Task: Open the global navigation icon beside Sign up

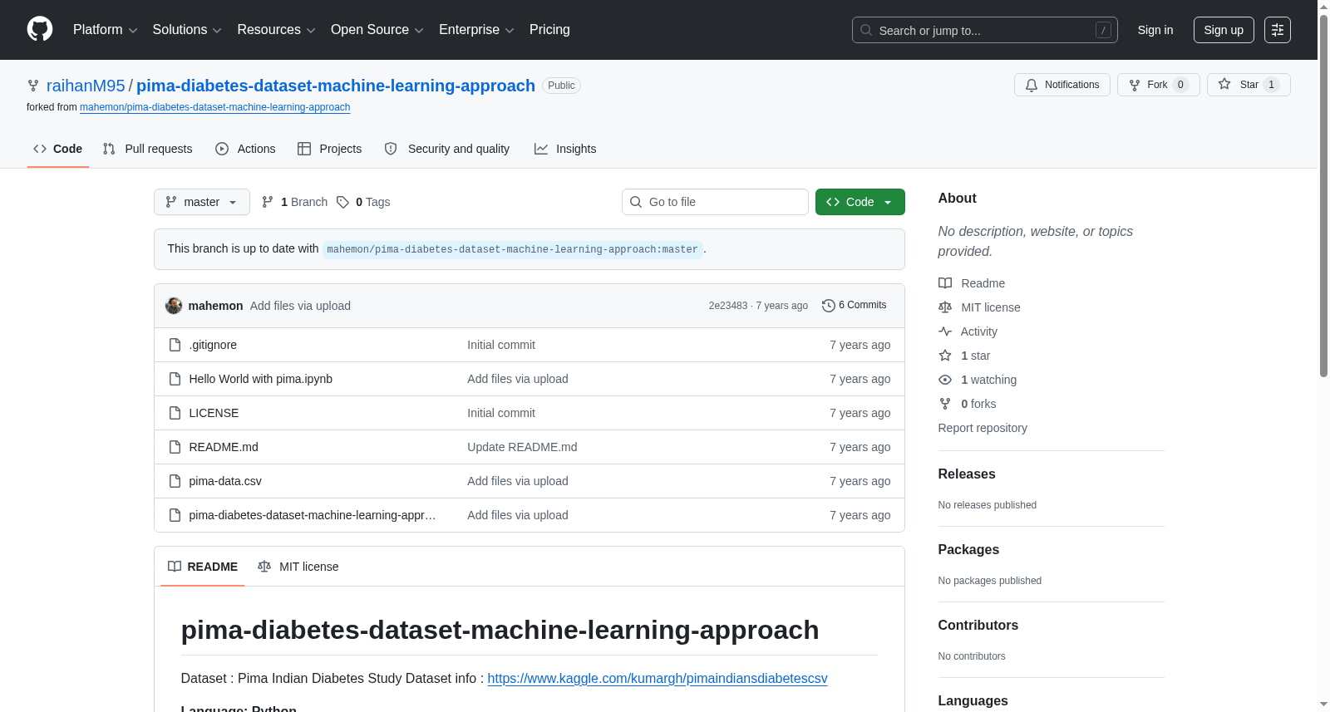Action: click(x=1278, y=30)
